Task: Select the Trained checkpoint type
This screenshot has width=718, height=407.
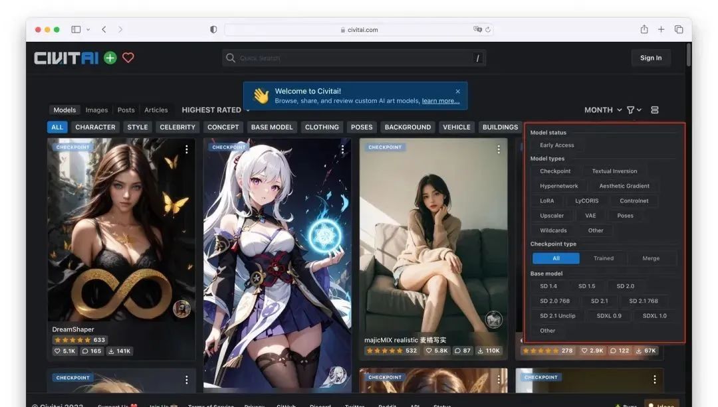Action: tap(604, 258)
